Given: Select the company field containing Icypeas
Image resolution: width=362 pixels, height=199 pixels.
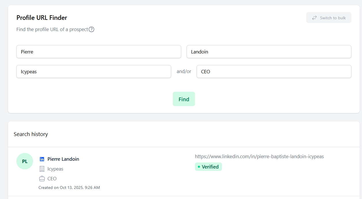Looking at the screenshot, I should pyautogui.click(x=94, y=72).
